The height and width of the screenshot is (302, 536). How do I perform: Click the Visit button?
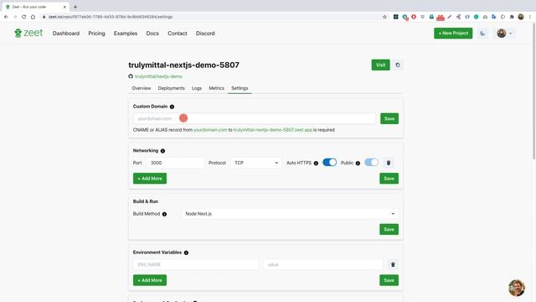tap(380, 65)
